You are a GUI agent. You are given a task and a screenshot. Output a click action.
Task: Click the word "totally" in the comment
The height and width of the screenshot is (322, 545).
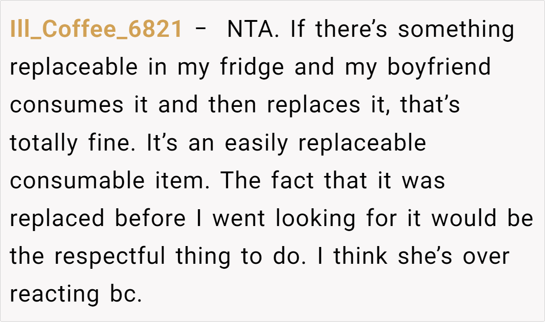pyautogui.click(x=44, y=143)
